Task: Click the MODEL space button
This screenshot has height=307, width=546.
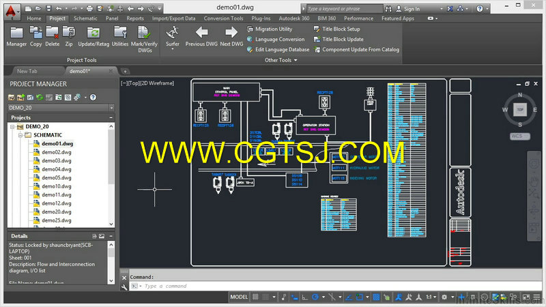Action: 239,297
